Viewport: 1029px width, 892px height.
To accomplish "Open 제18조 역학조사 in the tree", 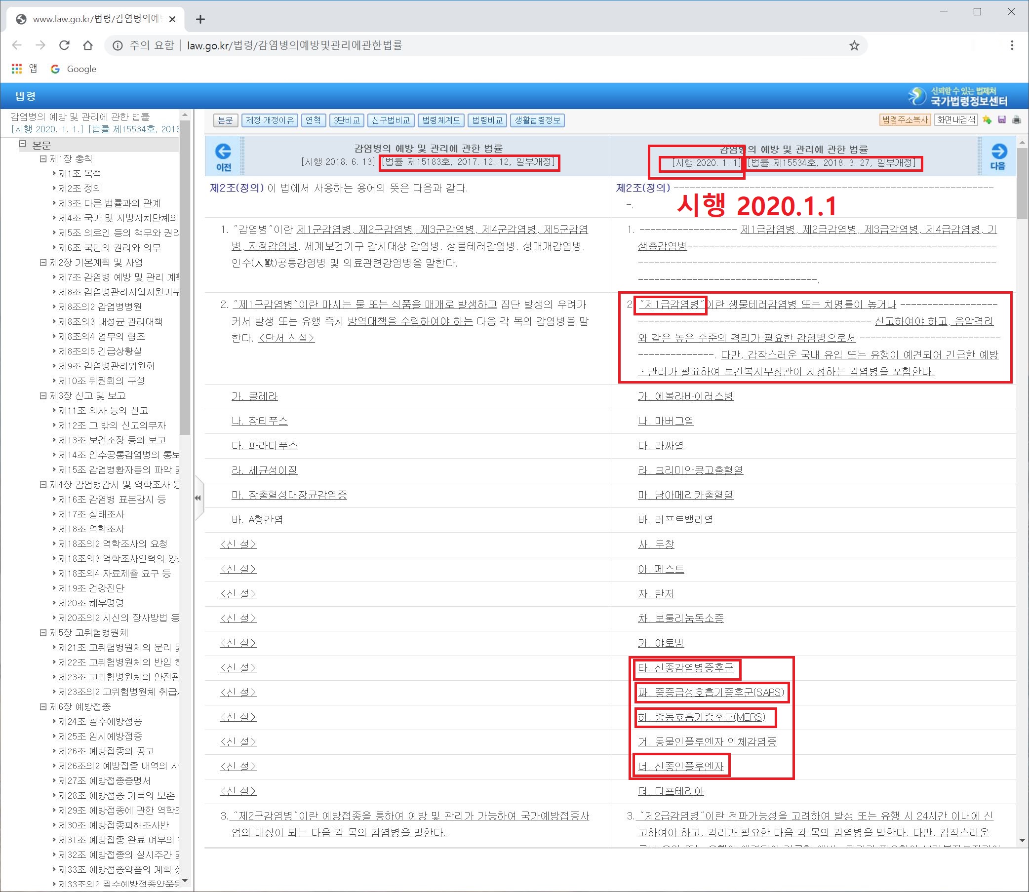I will pyautogui.click(x=91, y=529).
